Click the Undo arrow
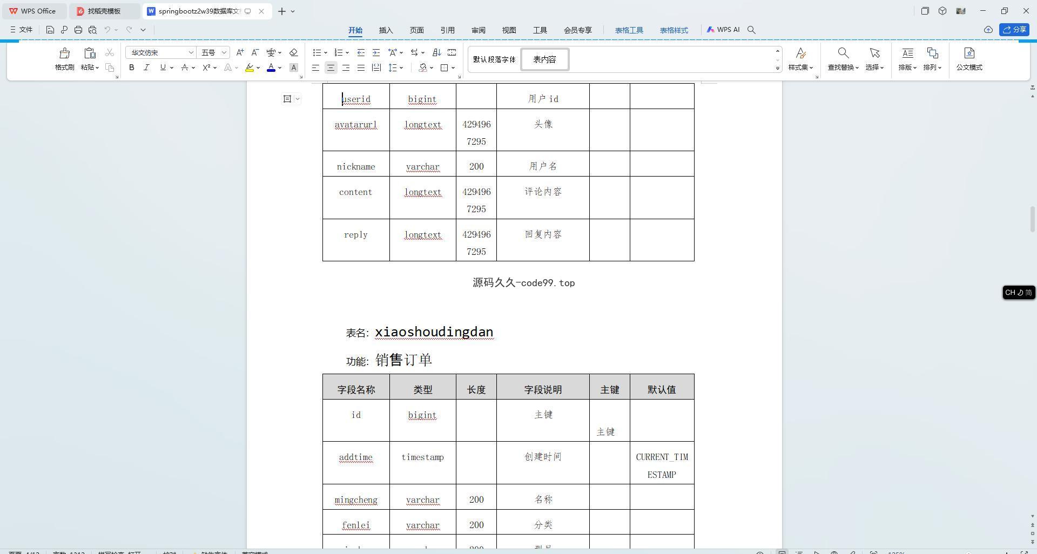Viewport: 1037px width, 554px height. (x=107, y=30)
